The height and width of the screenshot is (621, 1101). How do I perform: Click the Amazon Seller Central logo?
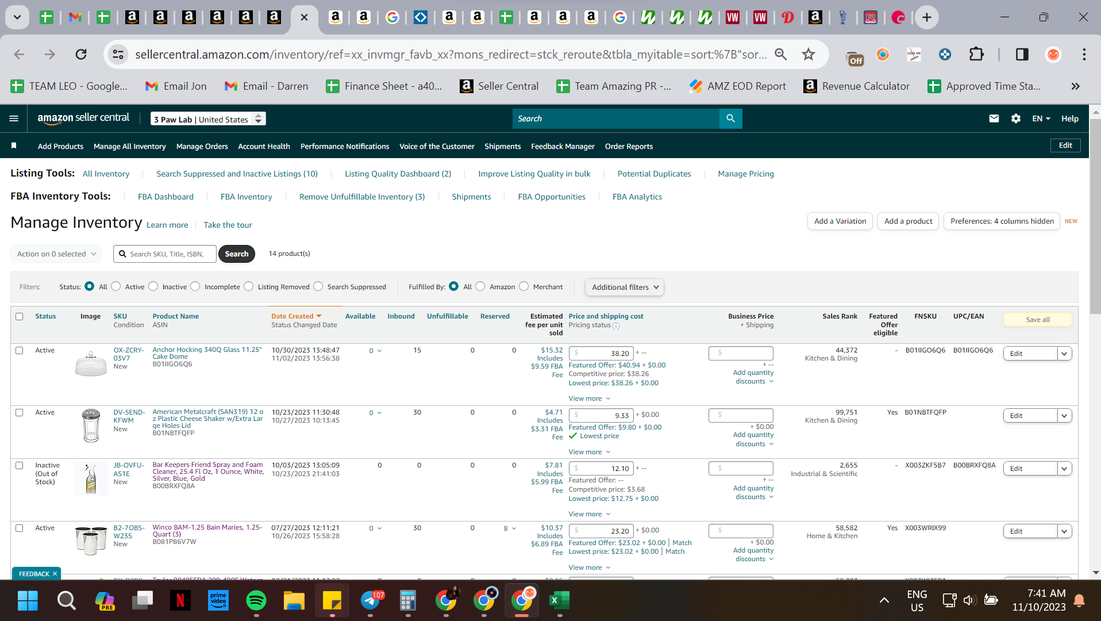pos(83,118)
